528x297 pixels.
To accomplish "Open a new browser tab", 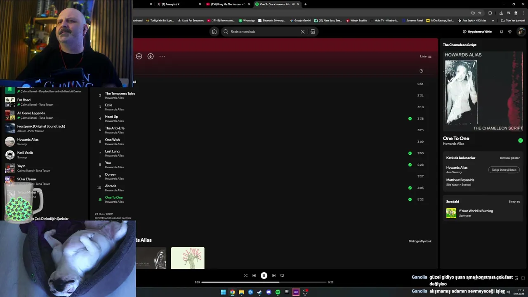I will (x=306, y=4).
